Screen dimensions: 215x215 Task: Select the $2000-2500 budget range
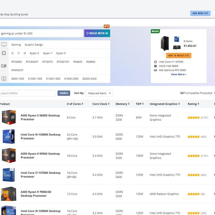click(89, 79)
